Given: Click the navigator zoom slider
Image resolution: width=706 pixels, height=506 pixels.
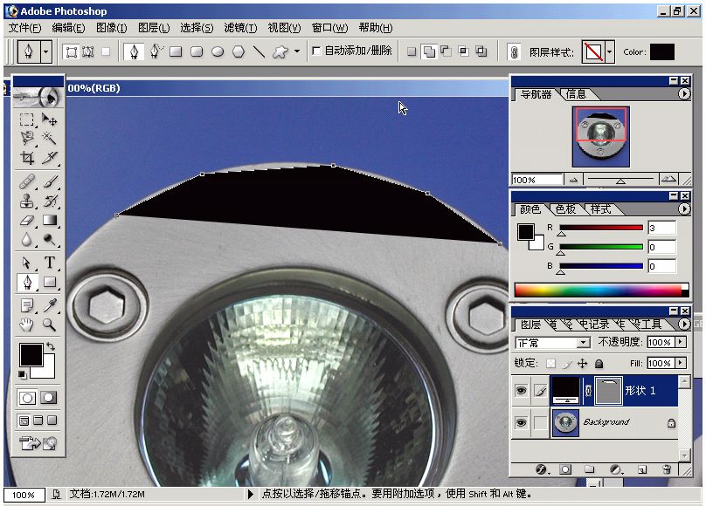Looking at the screenshot, I should coord(620,180).
